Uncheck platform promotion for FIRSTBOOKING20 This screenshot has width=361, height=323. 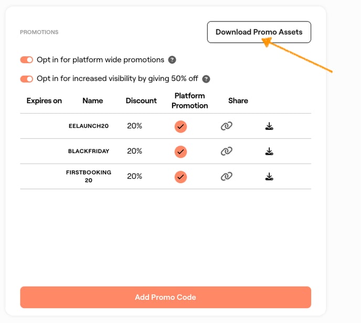[181, 177]
